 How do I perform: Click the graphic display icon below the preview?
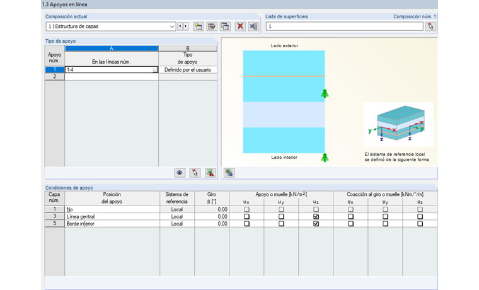[229, 173]
